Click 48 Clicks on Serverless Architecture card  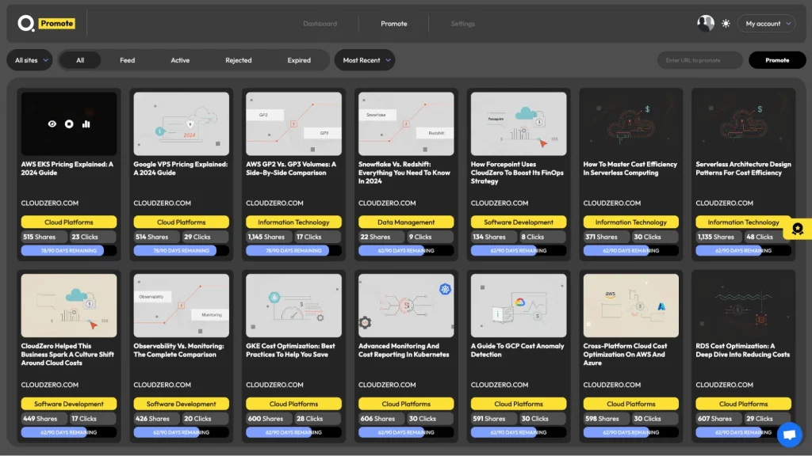point(768,237)
